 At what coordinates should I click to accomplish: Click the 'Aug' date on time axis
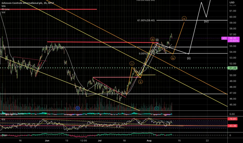149,140
